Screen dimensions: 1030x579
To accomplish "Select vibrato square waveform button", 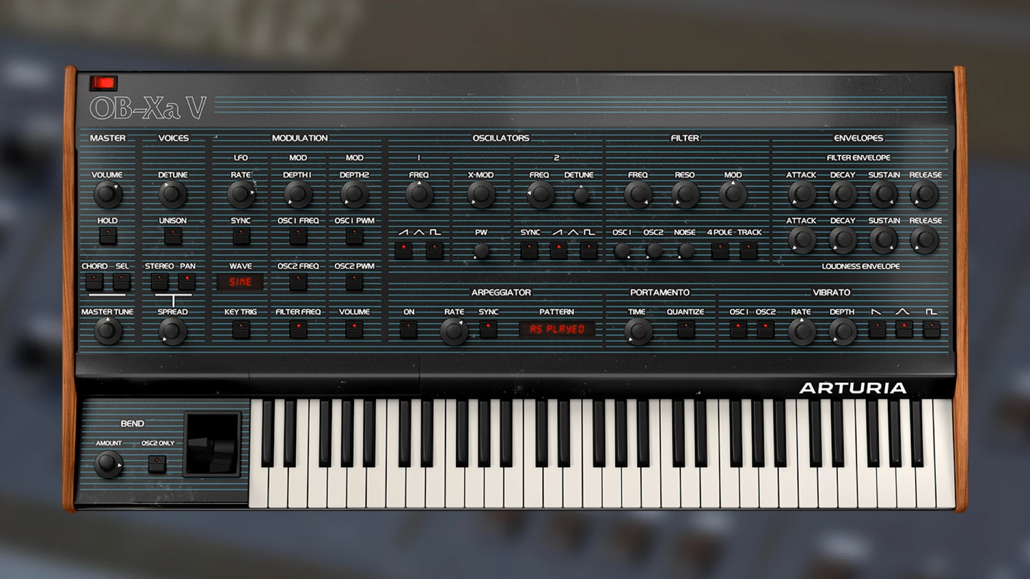I will (931, 328).
